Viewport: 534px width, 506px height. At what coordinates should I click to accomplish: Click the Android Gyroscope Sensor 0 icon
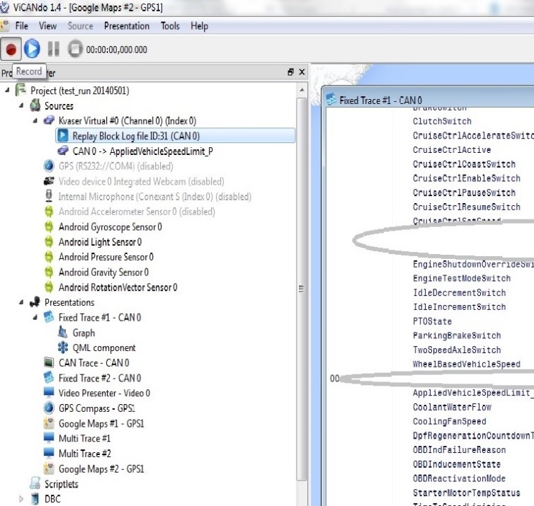click(49, 226)
